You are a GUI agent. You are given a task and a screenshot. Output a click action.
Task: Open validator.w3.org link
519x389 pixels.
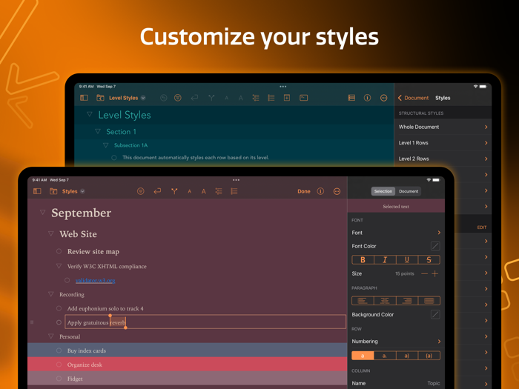[96, 280]
